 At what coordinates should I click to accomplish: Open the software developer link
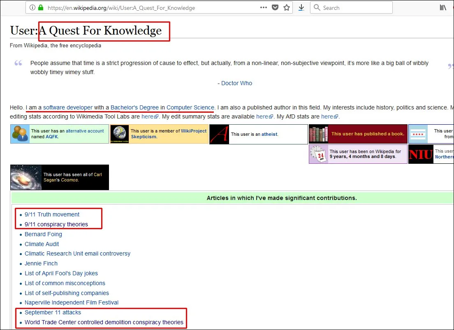[x=68, y=107]
